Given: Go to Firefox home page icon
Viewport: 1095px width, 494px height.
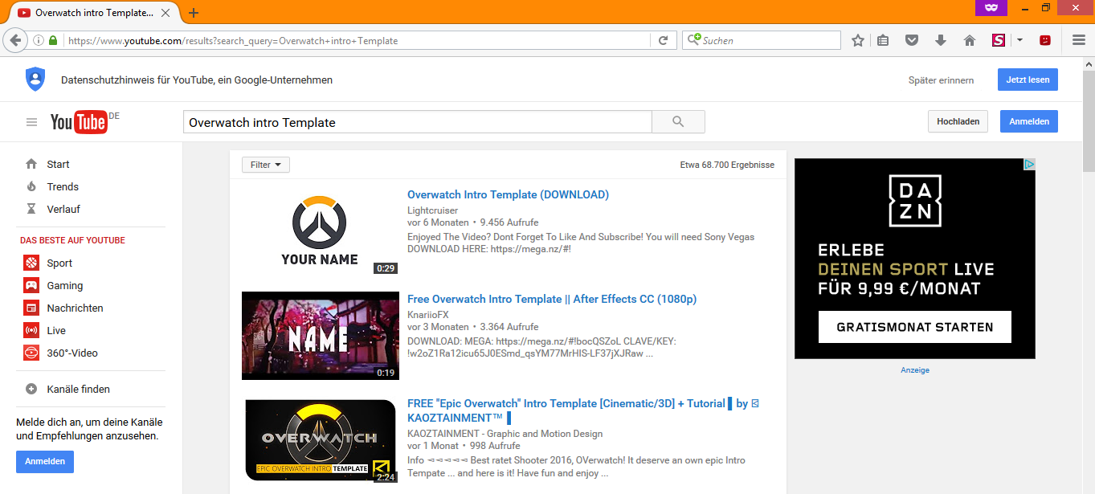Looking at the screenshot, I should click(970, 40).
